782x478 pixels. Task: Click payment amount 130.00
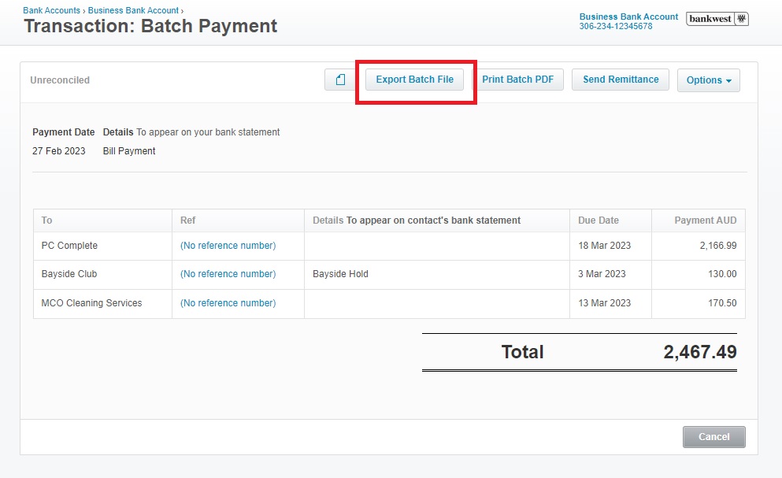[x=722, y=274]
